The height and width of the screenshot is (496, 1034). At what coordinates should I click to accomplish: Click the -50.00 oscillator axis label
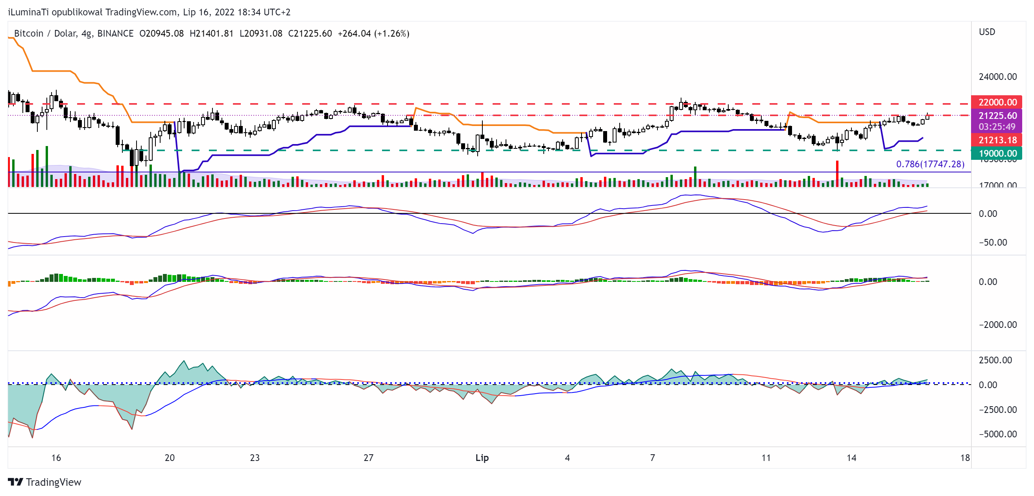click(993, 242)
